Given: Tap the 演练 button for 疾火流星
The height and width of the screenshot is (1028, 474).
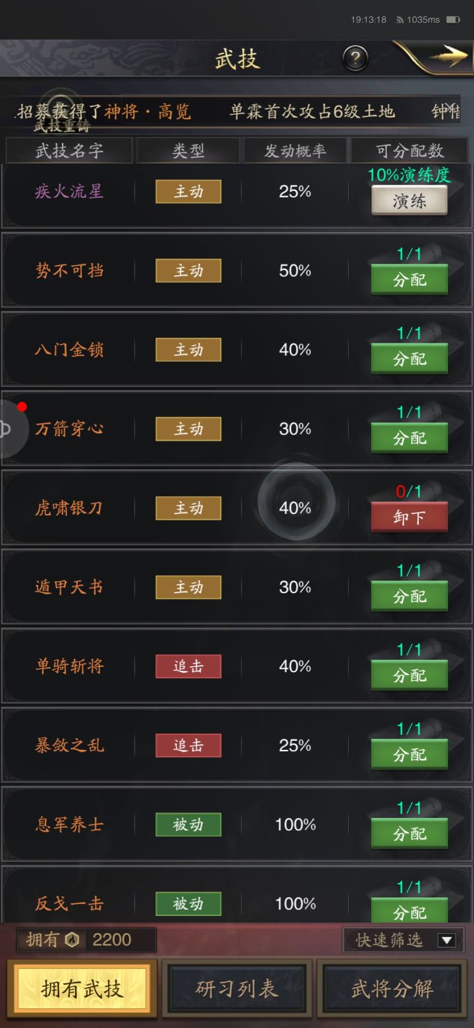Looking at the screenshot, I should pyautogui.click(x=409, y=200).
